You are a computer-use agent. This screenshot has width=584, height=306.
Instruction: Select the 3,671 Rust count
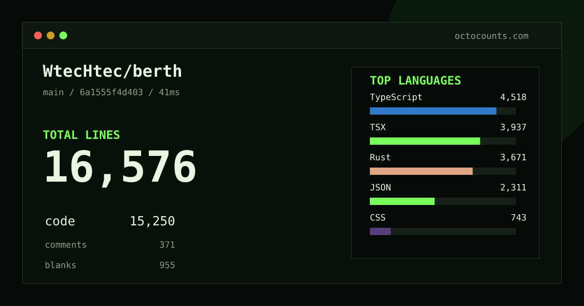tap(513, 157)
